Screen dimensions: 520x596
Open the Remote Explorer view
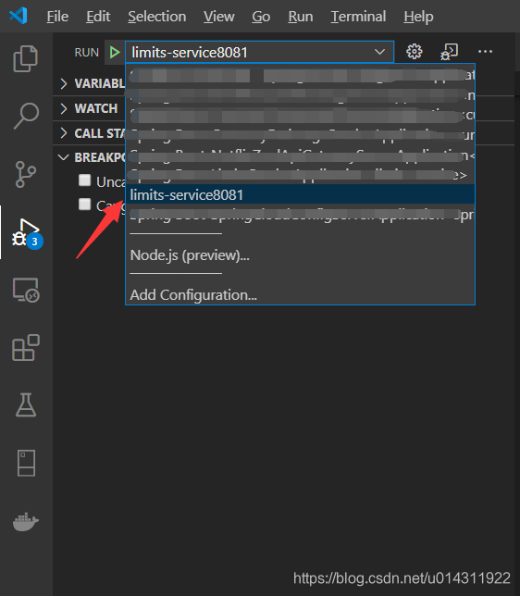pyautogui.click(x=26, y=290)
